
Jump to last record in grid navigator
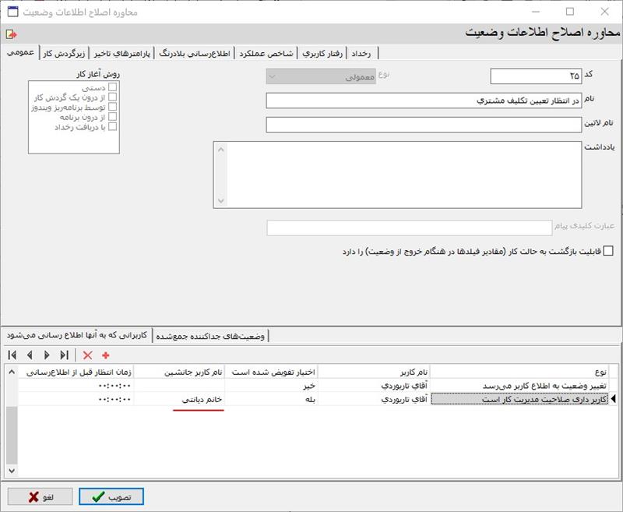[65, 355]
